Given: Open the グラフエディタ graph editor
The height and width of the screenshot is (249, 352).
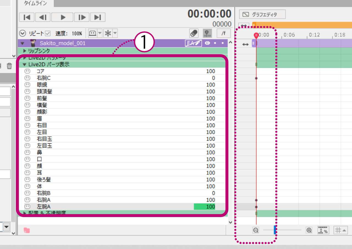Looking at the screenshot, I should 262,14.
